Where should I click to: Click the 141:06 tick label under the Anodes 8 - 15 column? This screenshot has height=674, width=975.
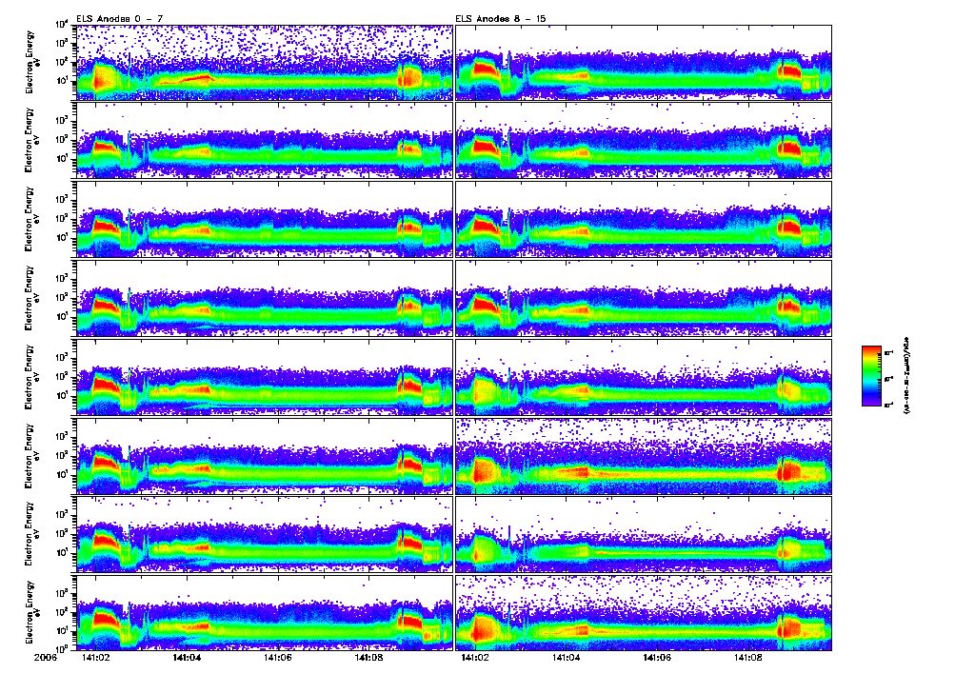657,657
